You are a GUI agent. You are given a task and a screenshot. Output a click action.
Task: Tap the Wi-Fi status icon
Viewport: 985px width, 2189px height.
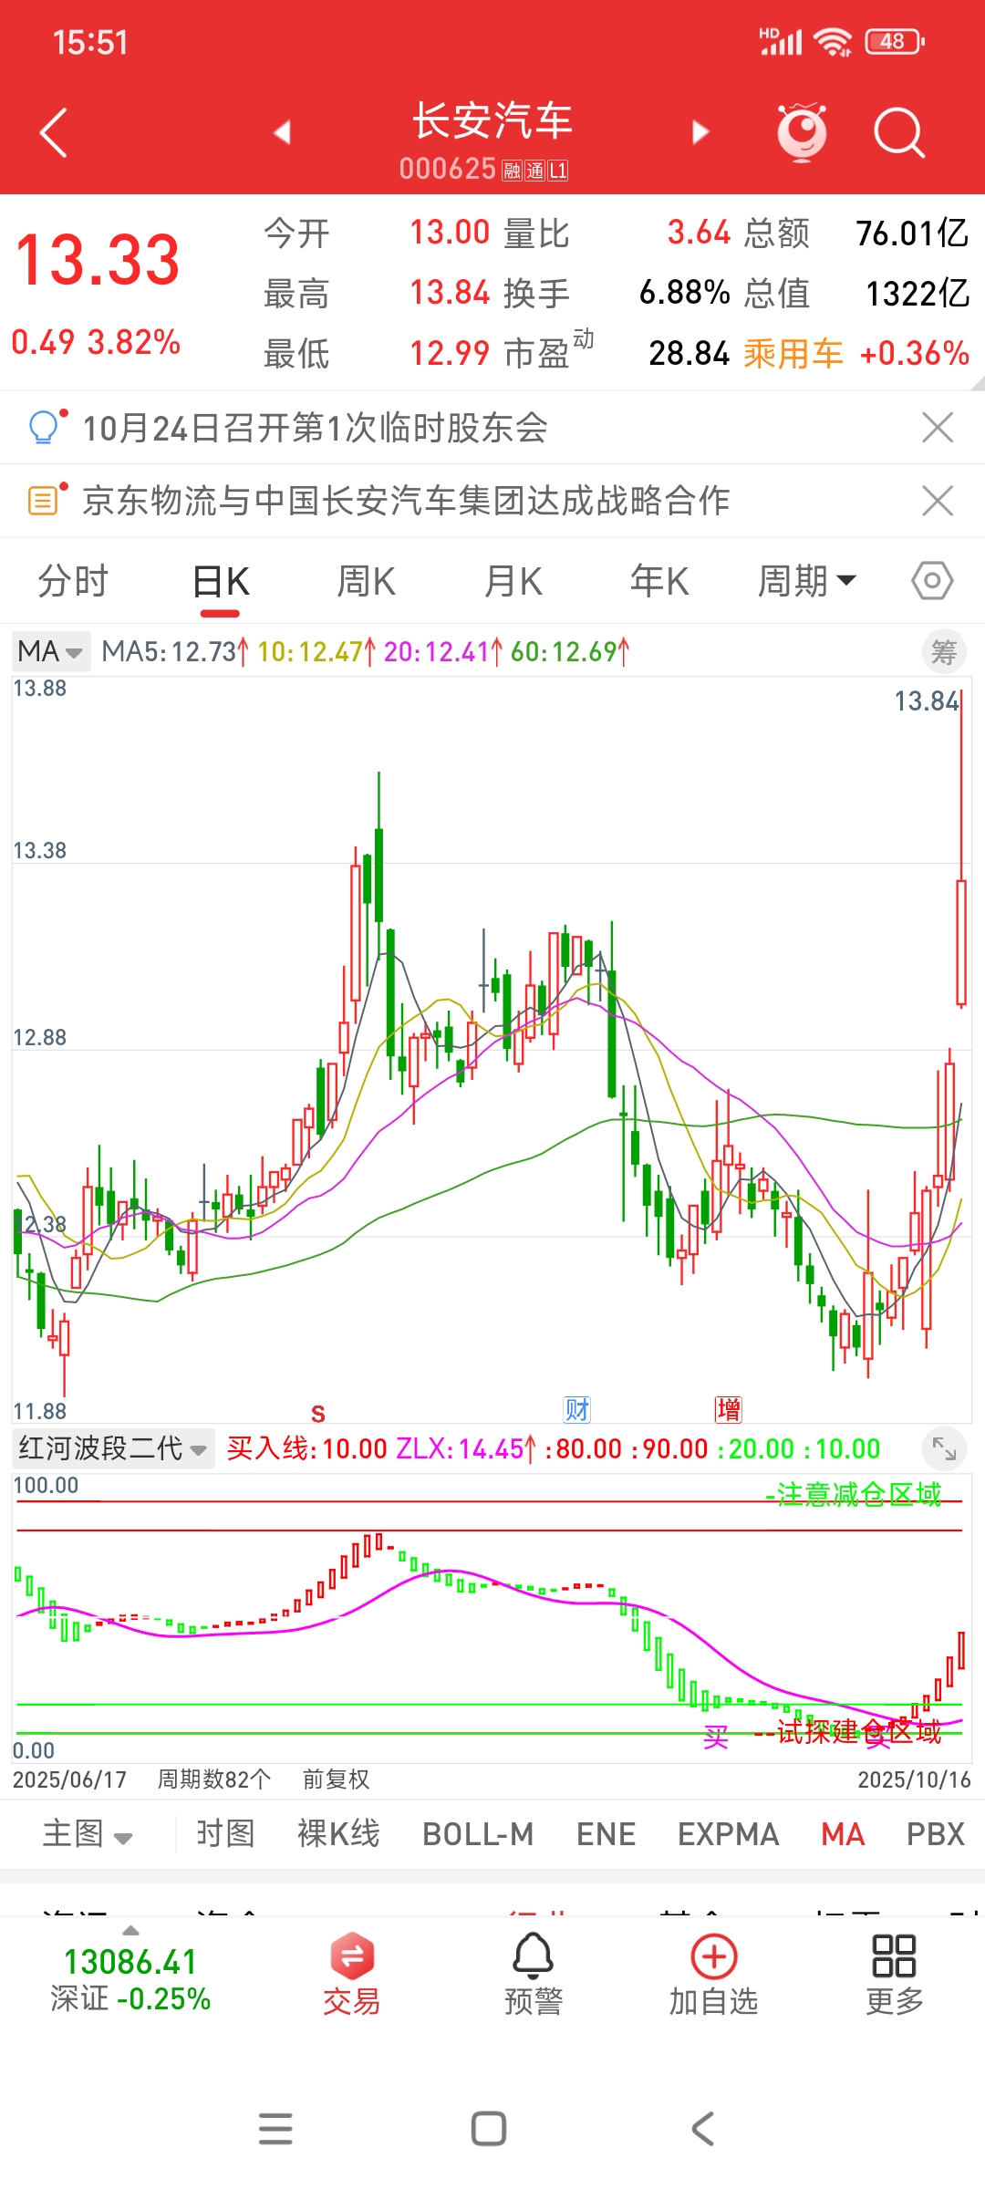(x=832, y=42)
